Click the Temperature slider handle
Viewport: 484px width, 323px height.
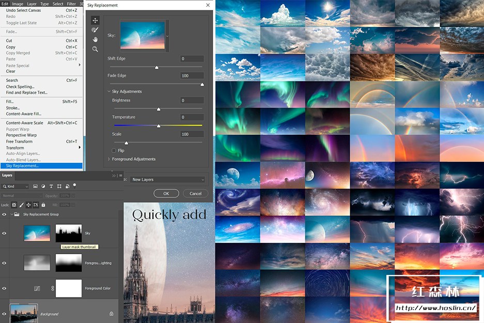tap(159, 126)
